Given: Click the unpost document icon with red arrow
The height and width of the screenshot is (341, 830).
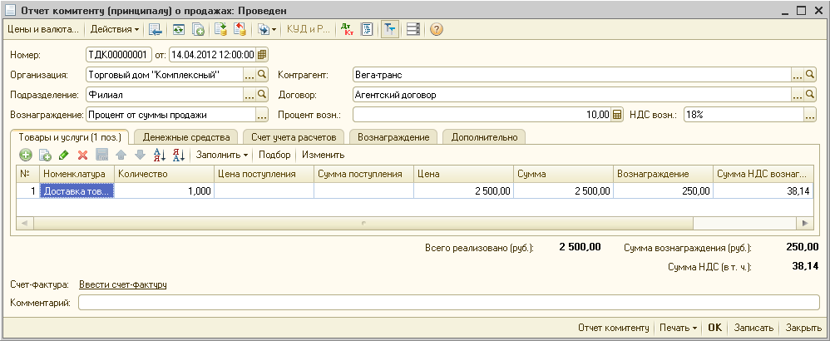Looking at the screenshot, I should coord(240,30).
